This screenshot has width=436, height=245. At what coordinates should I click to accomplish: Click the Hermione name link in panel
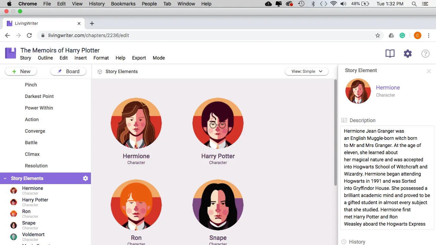(388, 87)
